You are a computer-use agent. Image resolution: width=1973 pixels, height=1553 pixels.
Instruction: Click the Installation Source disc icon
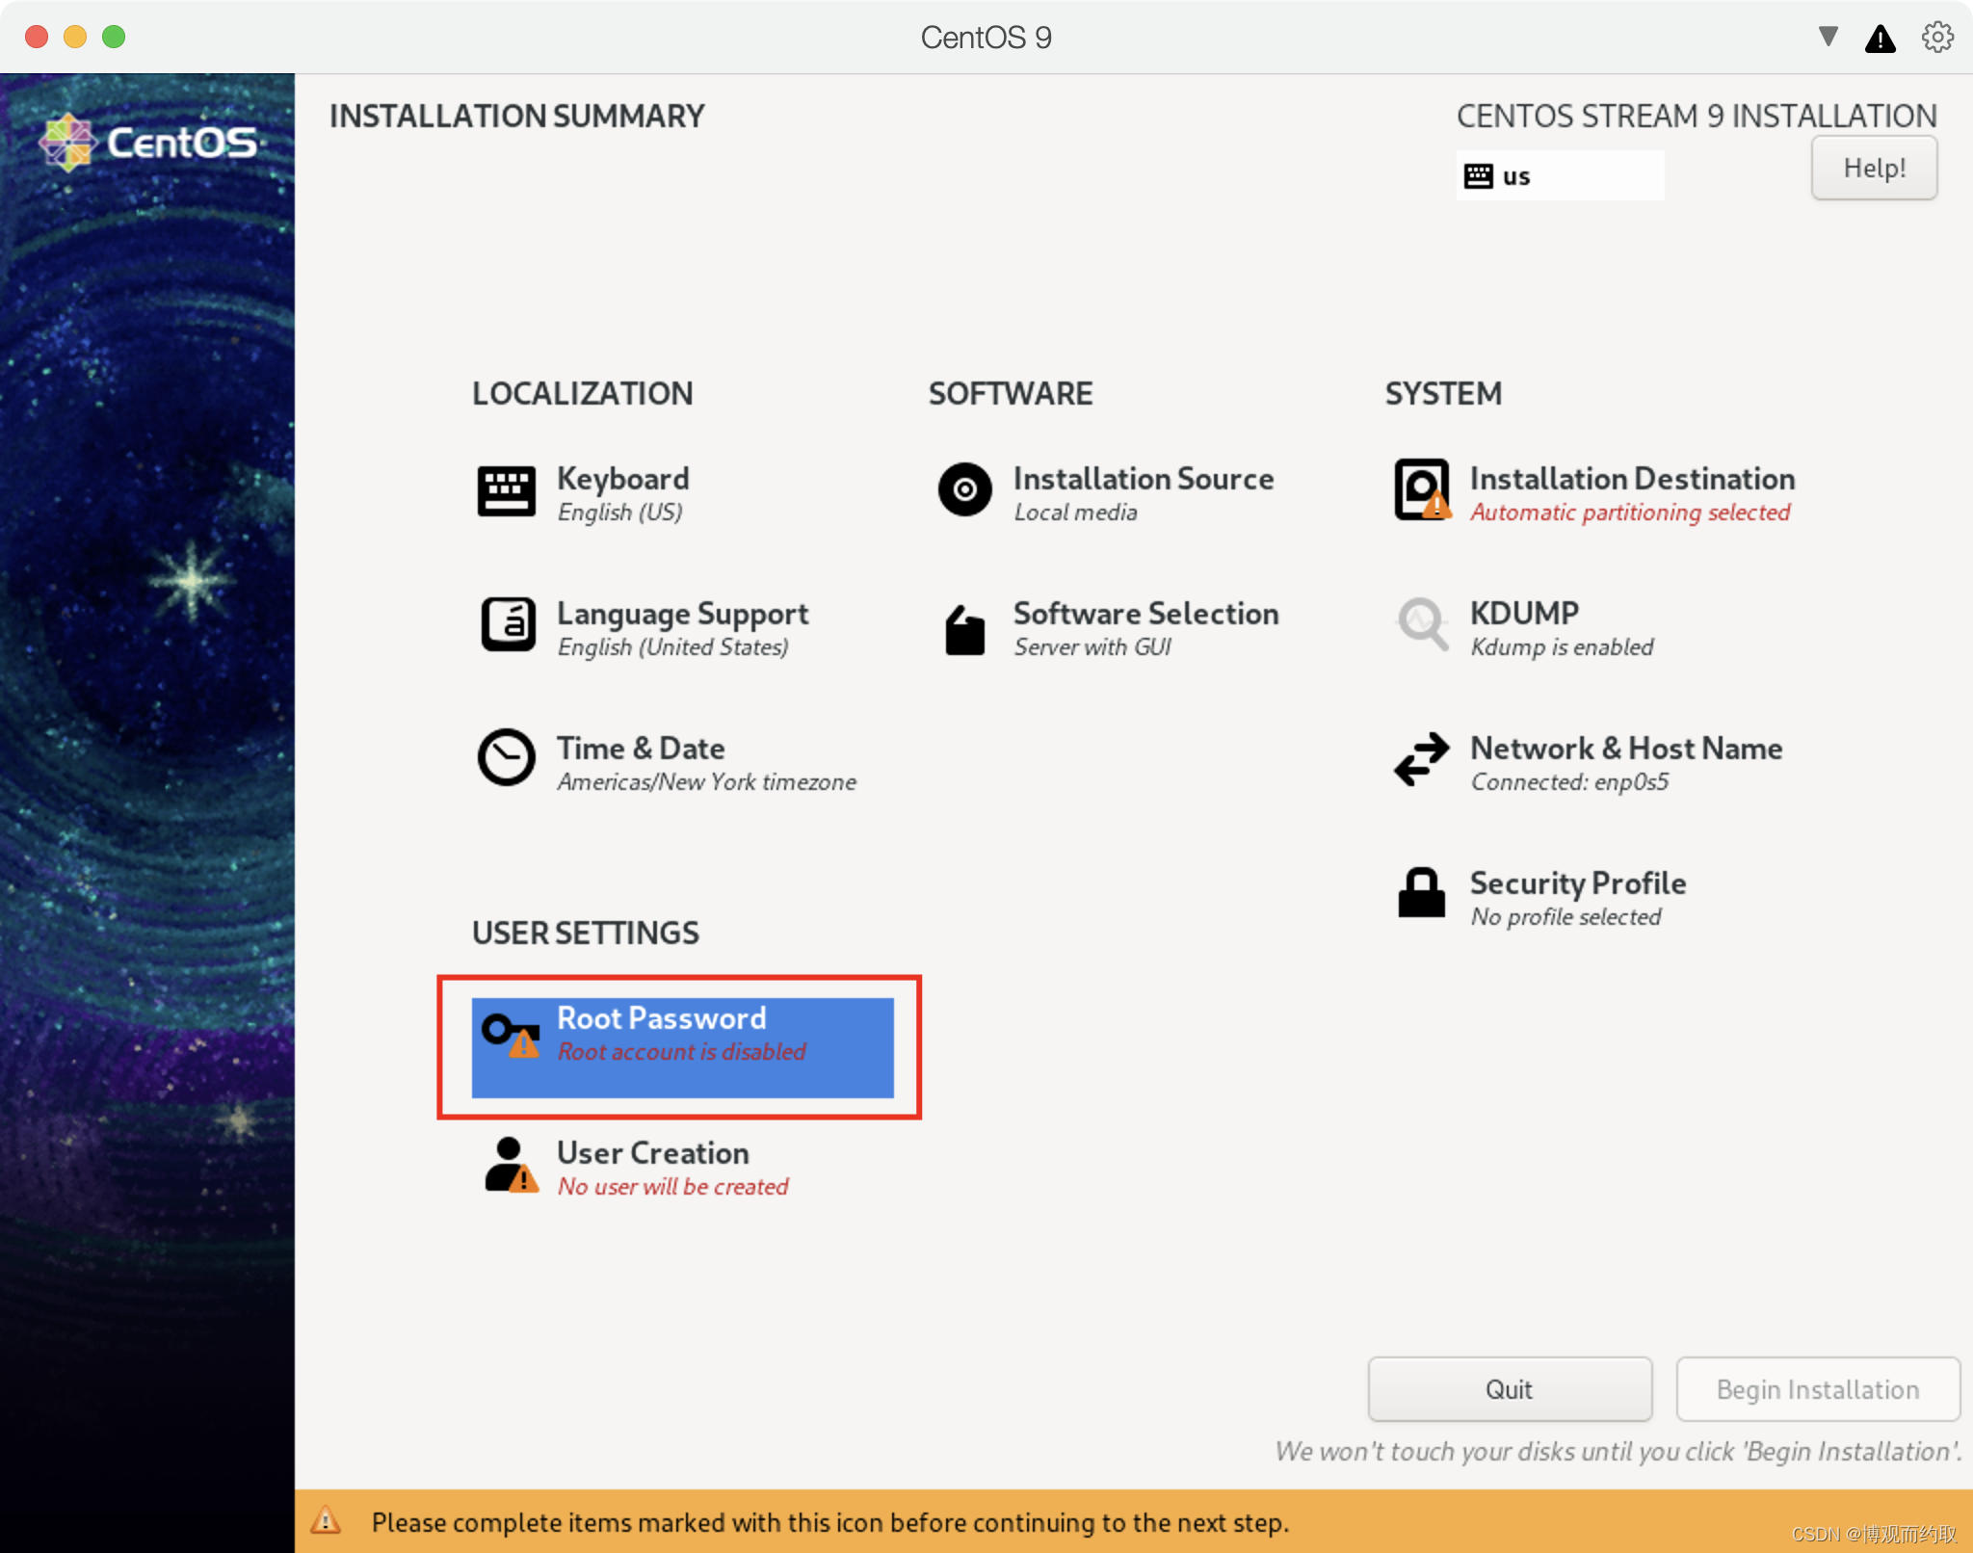click(964, 489)
